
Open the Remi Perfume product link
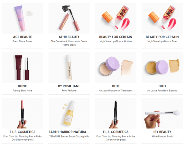69,90
